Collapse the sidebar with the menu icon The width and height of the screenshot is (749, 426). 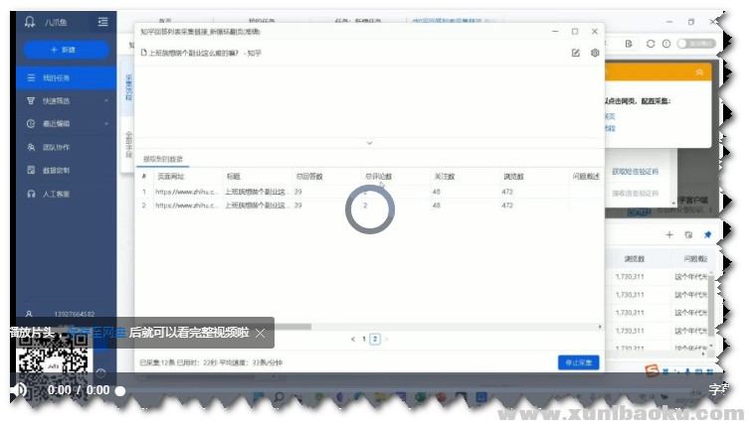point(103,21)
